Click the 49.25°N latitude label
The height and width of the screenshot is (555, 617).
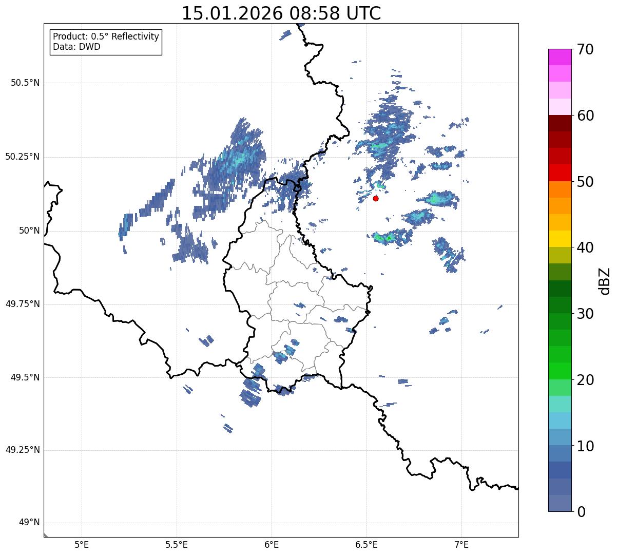[x=23, y=450]
